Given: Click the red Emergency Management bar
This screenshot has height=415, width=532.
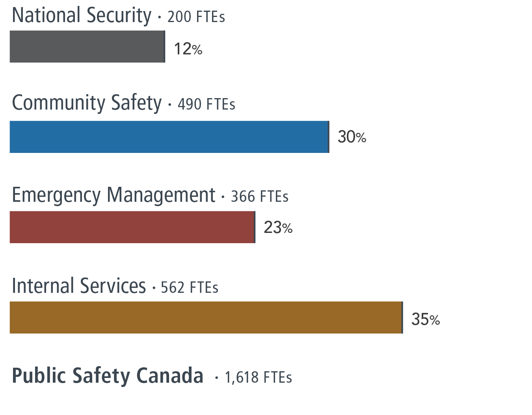Looking at the screenshot, I should (x=132, y=227).
